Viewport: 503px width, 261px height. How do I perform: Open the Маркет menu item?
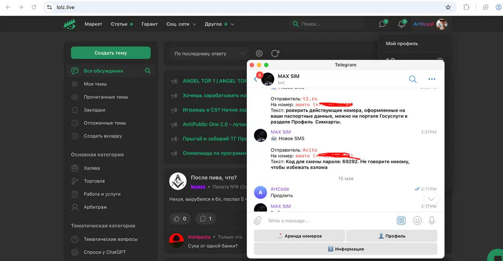[94, 24]
